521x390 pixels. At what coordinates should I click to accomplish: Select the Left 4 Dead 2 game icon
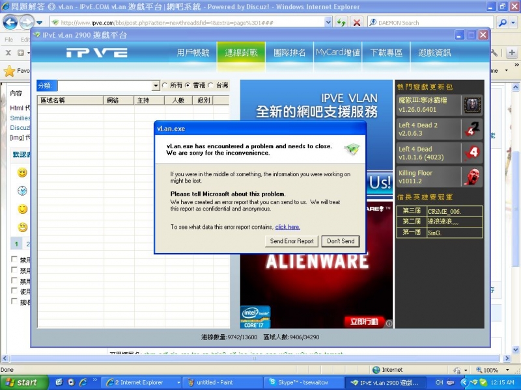[x=472, y=130]
